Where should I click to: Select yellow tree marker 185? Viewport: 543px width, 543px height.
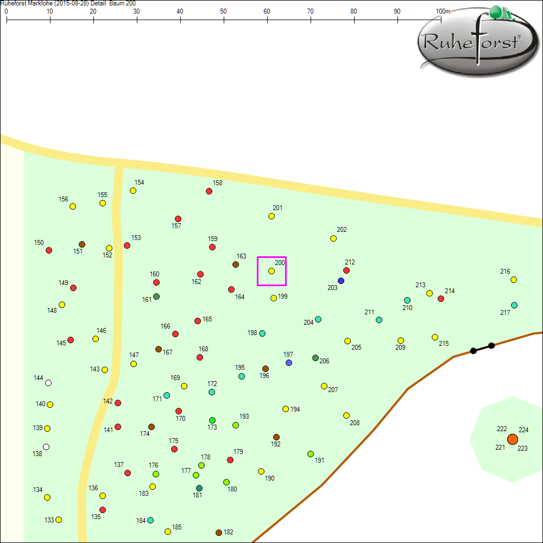point(168,532)
